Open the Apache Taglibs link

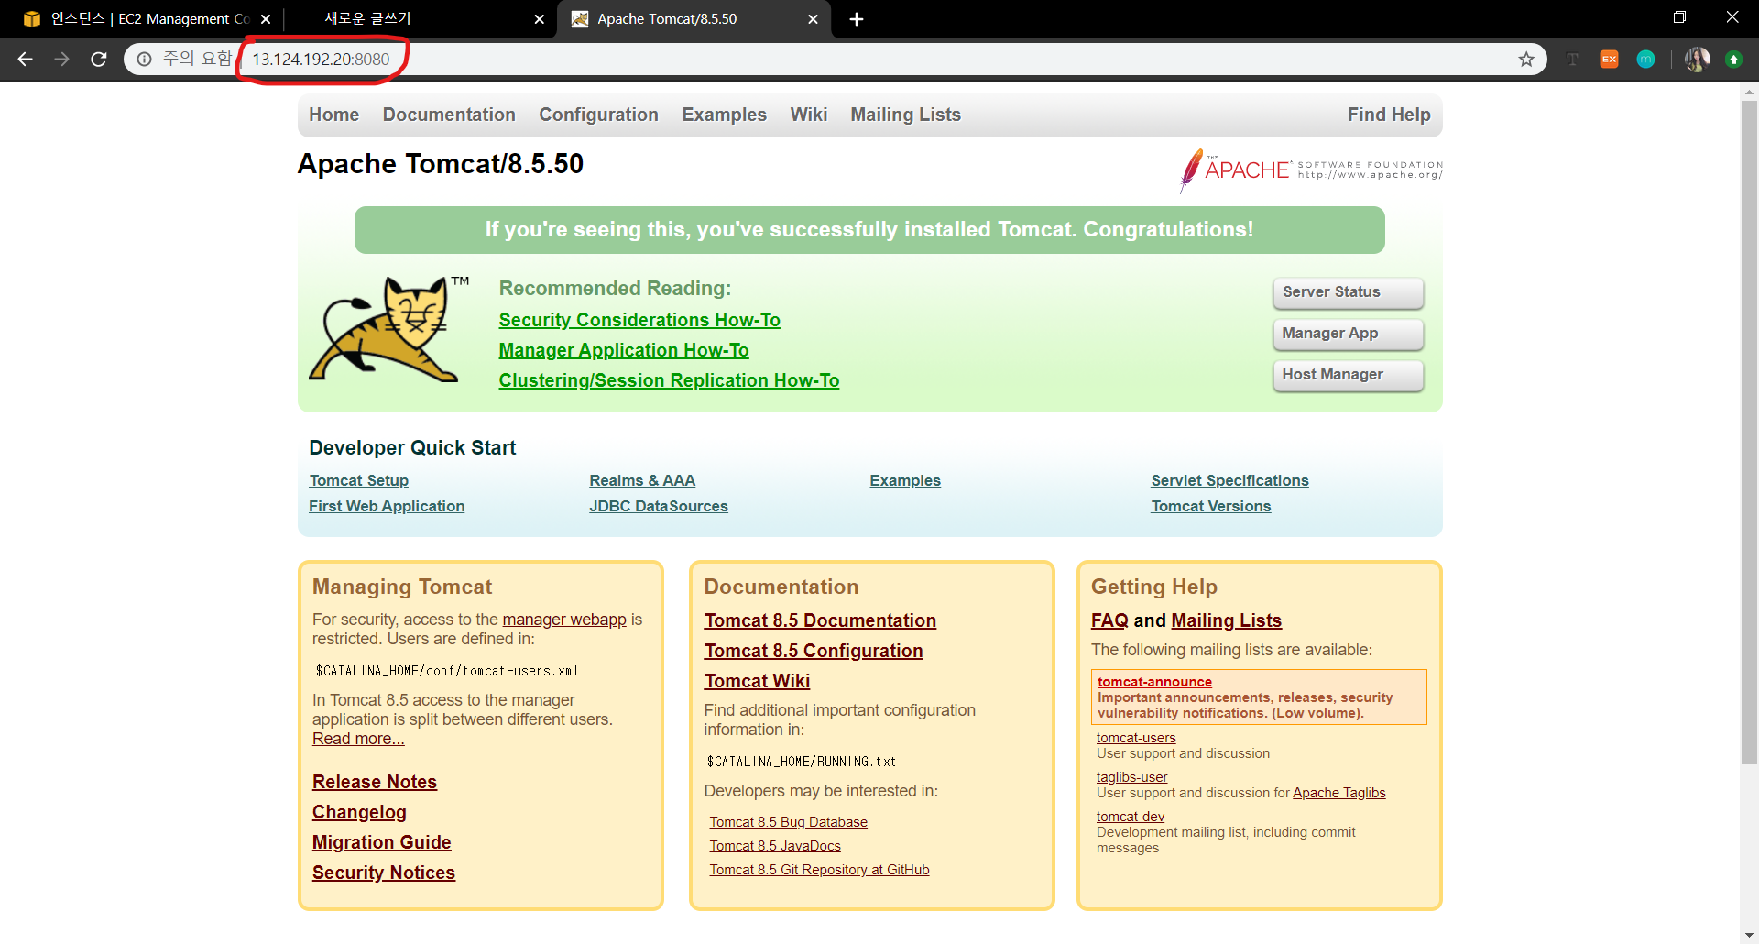click(1338, 793)
